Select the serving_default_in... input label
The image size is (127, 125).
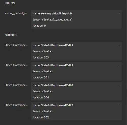pyautogui.click(x=16, y=13)
